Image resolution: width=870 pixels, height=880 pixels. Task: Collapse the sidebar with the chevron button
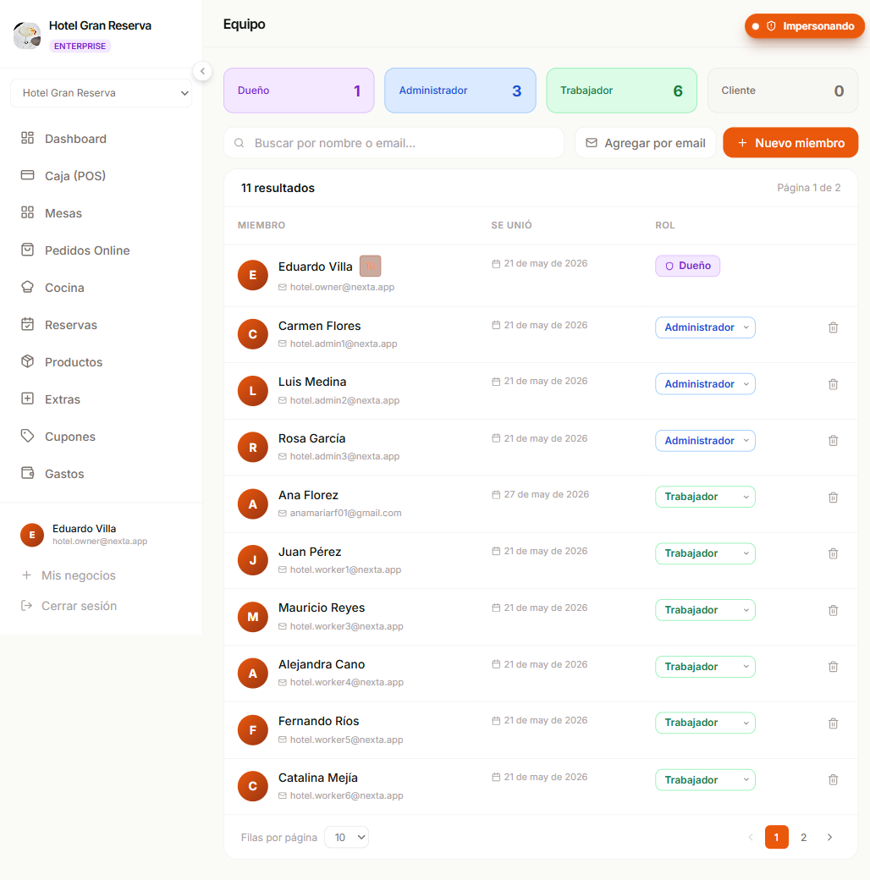[x=202, y=71]
